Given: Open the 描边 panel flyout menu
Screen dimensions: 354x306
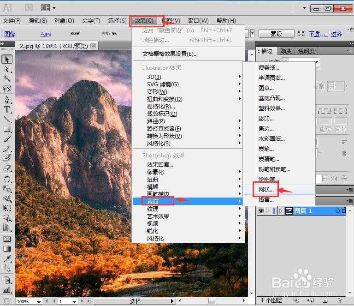Looking at the screenshot, I should pyautogui.click(x=350, y=50).
